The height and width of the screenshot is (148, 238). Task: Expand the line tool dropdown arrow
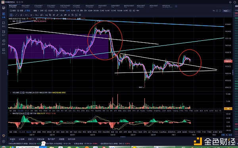click(x=18, y=15)
